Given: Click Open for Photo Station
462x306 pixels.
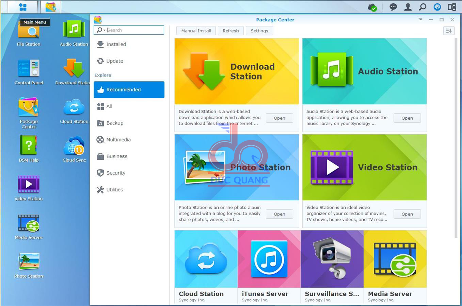Looking at the screenshot, I should pos(280,214).
